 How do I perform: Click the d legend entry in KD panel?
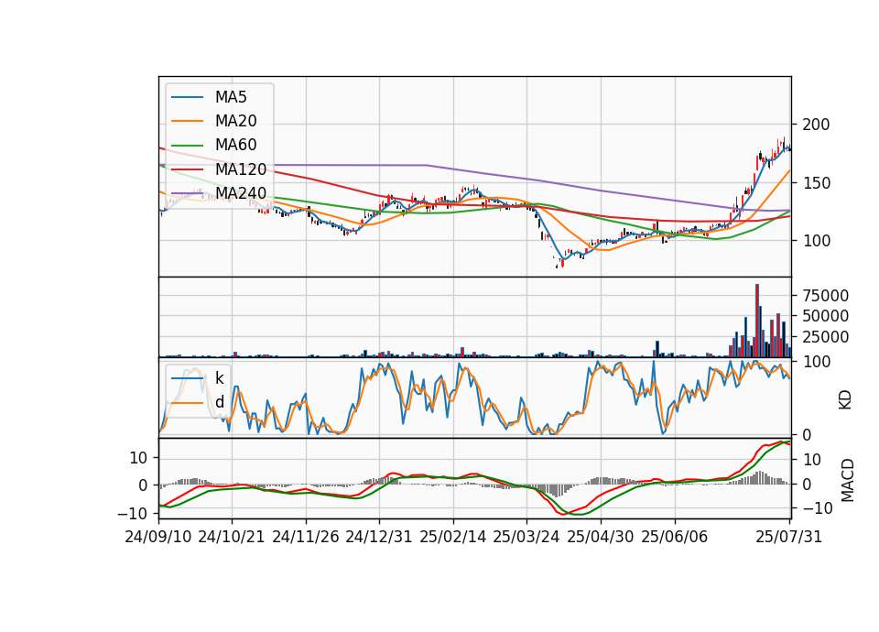click(x=219, y=402)
